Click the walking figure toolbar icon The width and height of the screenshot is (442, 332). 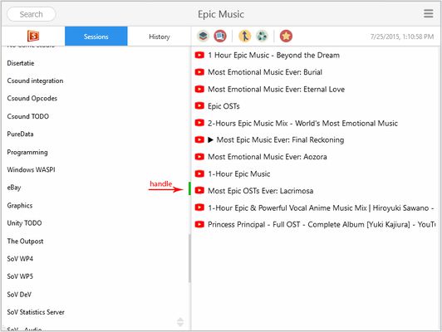pyautogui.click(x=244, y=36)
